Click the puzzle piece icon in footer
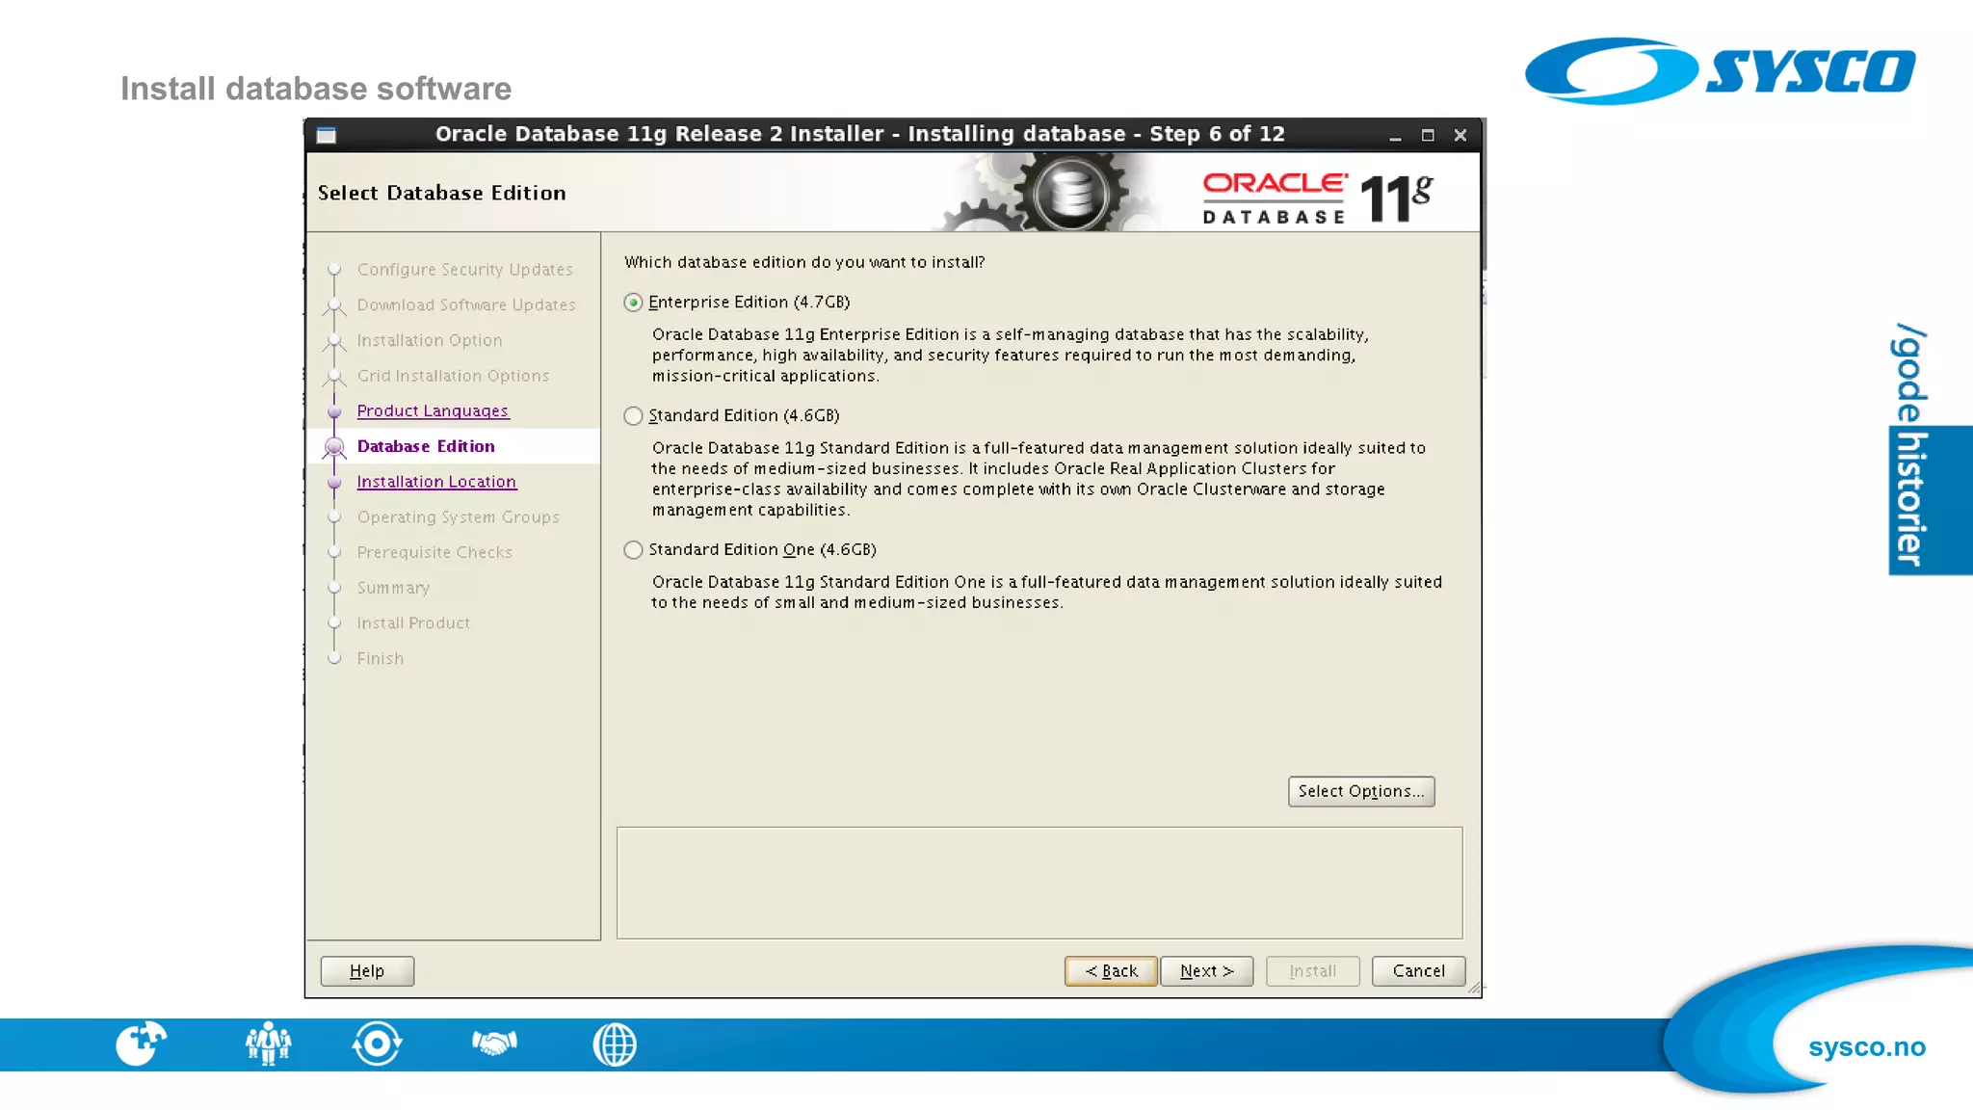The width and height of the screenshot is (1973, 1110). (141, 1044)
